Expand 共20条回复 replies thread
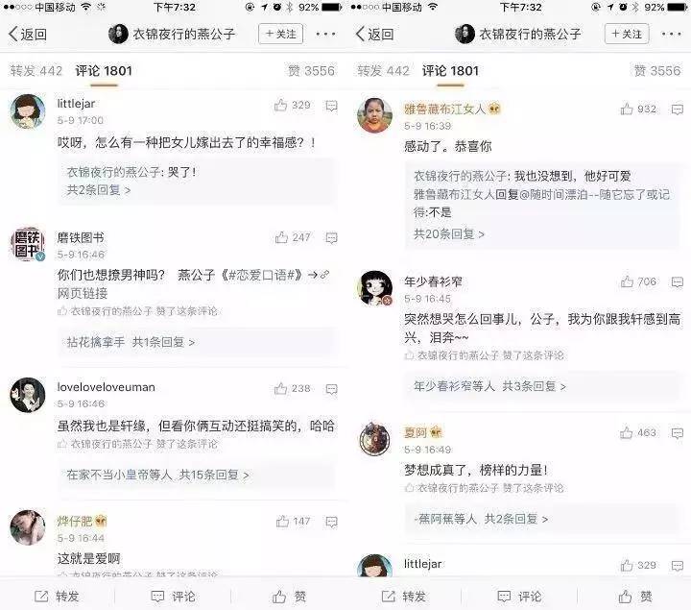Image resolution: width=691 pixels, height=610 pixels. (x=448, y=233)
